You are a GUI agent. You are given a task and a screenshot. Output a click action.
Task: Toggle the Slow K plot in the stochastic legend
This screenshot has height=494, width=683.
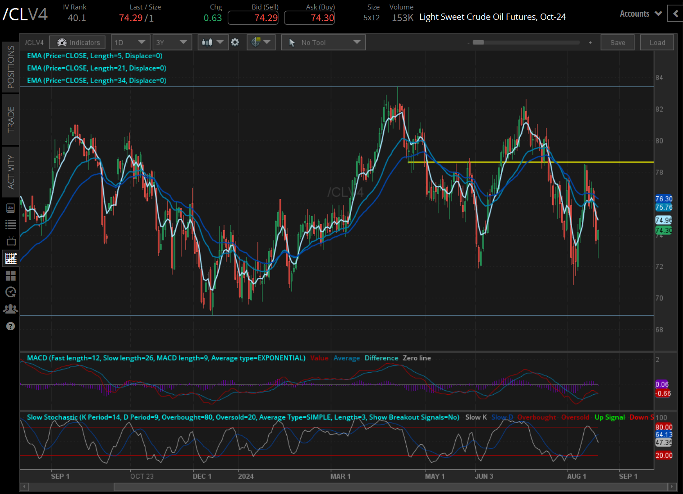(476, 417)
